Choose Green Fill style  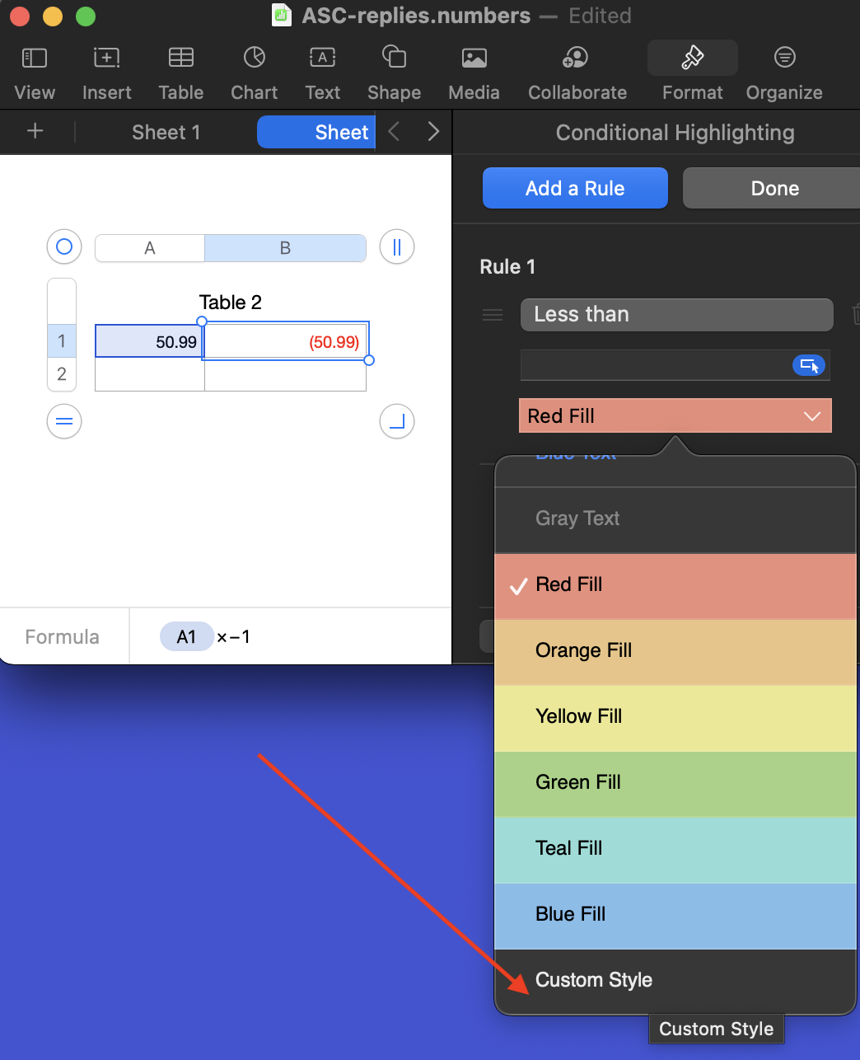[x=675, y=784]
